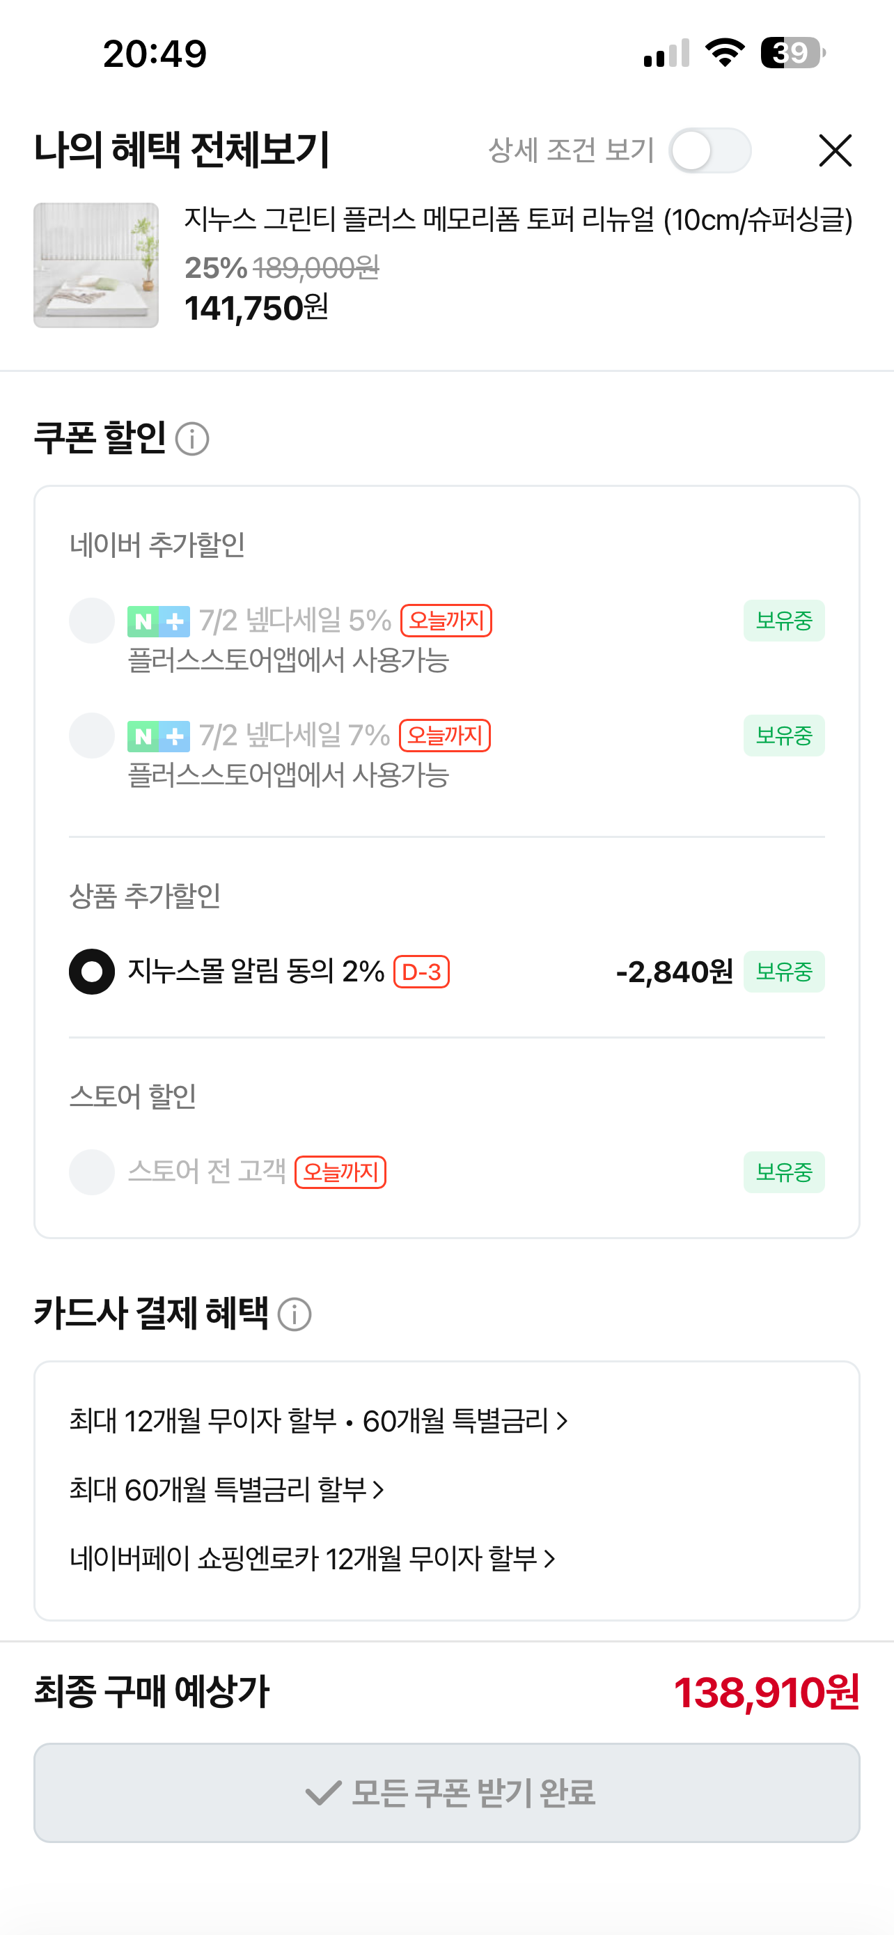Select the 스토어 전 고객 coupon radio
This screenshot has height=1935, width=894.
coord(92,1172)
